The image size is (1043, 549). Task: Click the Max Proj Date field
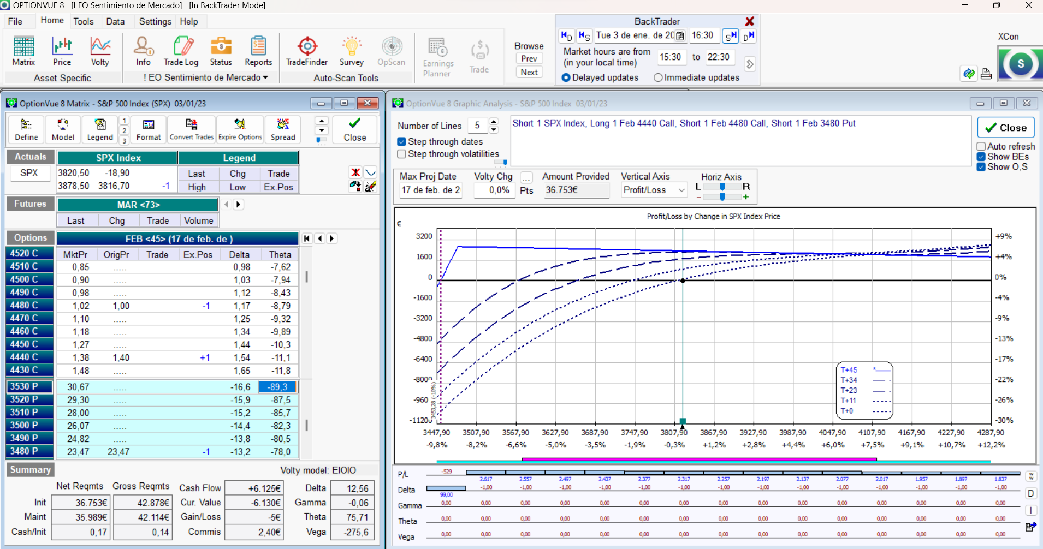tap(430, 190)
